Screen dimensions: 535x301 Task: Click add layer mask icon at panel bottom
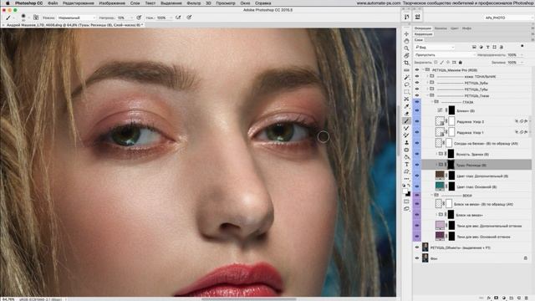(x=496, y=298)
